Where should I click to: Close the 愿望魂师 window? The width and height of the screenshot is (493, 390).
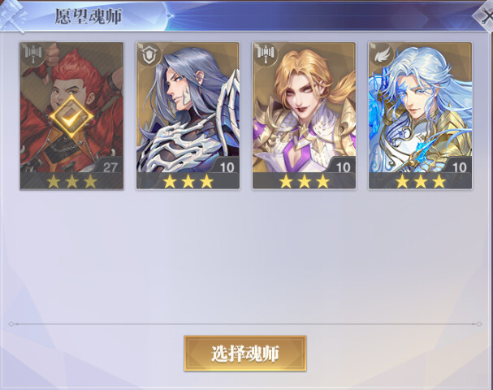[x=484, y=15]
